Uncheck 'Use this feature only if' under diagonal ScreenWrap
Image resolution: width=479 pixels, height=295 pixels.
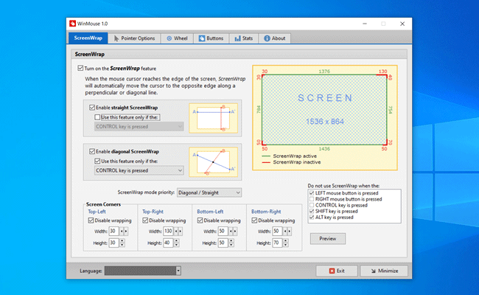coord(97,161)
